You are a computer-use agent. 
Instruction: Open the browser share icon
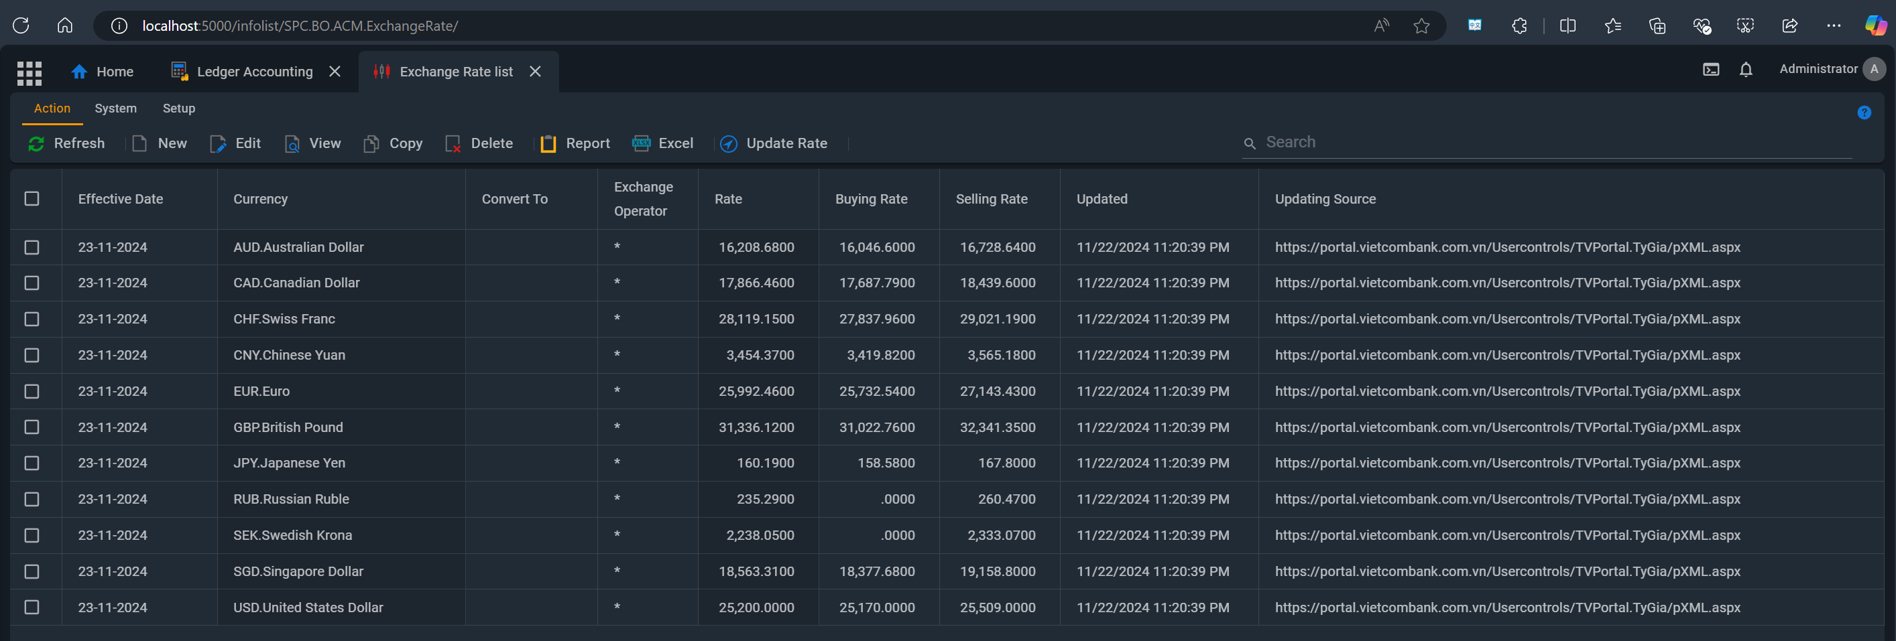click(1789, 25)
